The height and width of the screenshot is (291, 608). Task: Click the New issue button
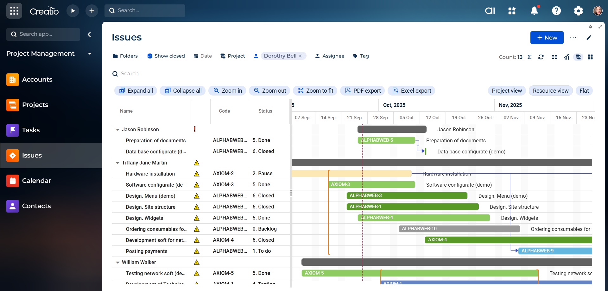coord(547,38)
